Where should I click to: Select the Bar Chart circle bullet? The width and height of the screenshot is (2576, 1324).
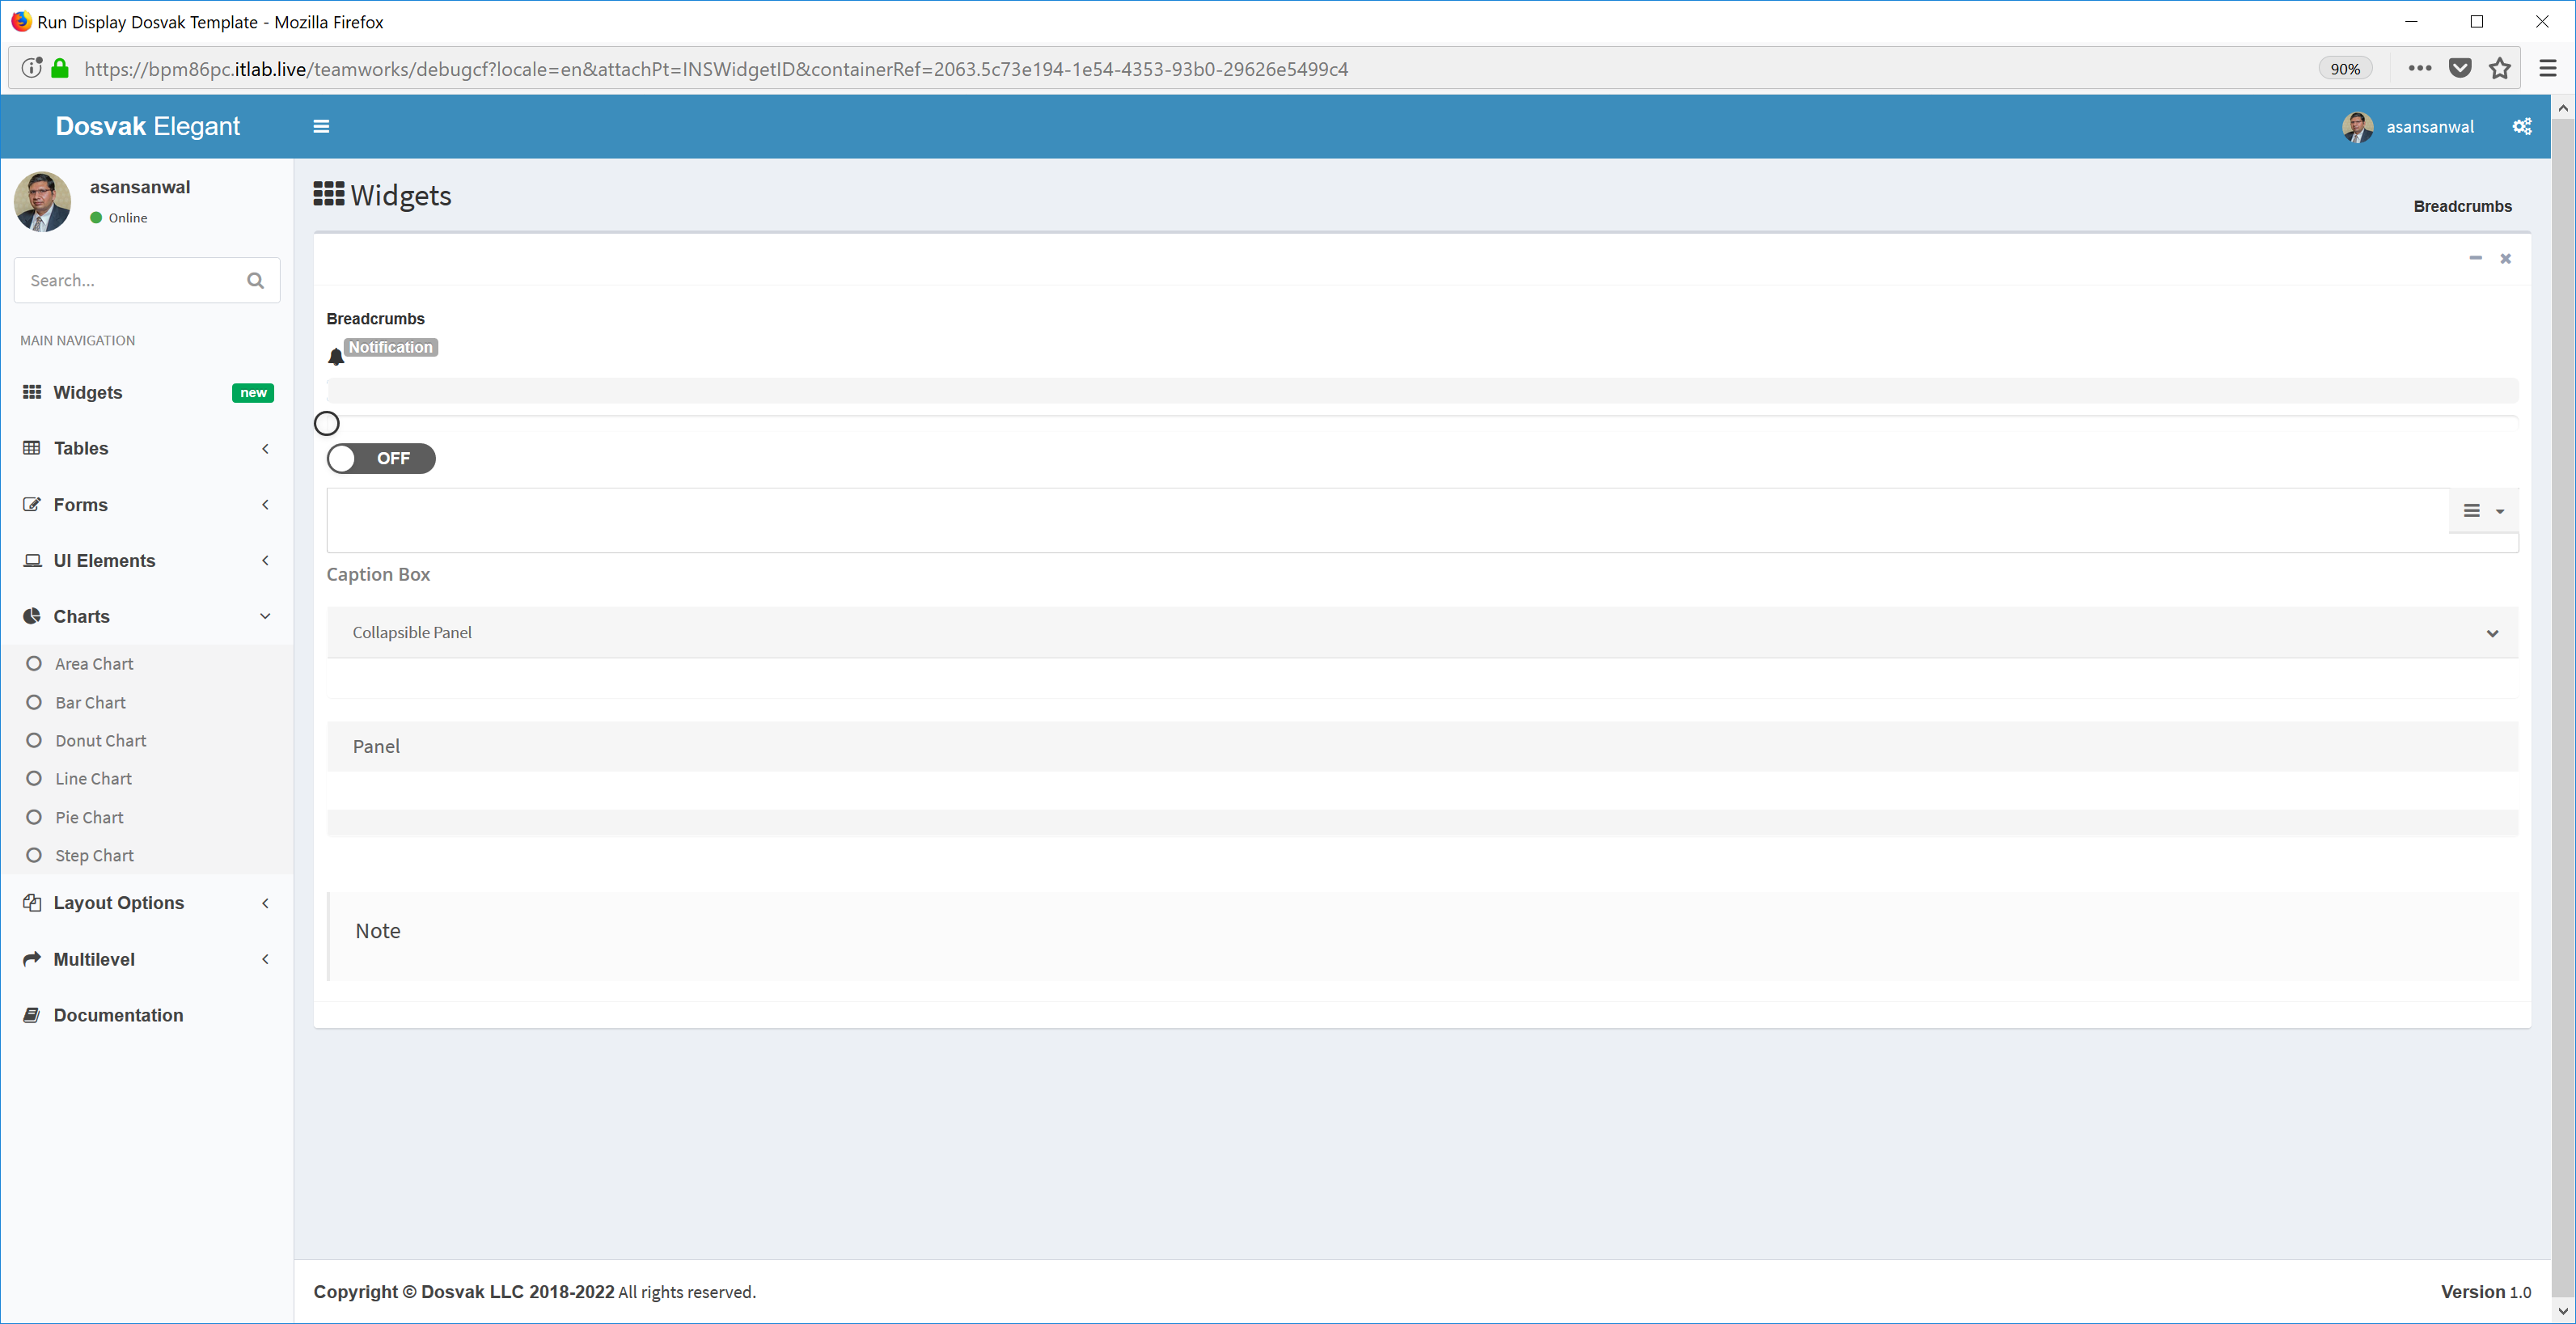(x=34, y=702)
